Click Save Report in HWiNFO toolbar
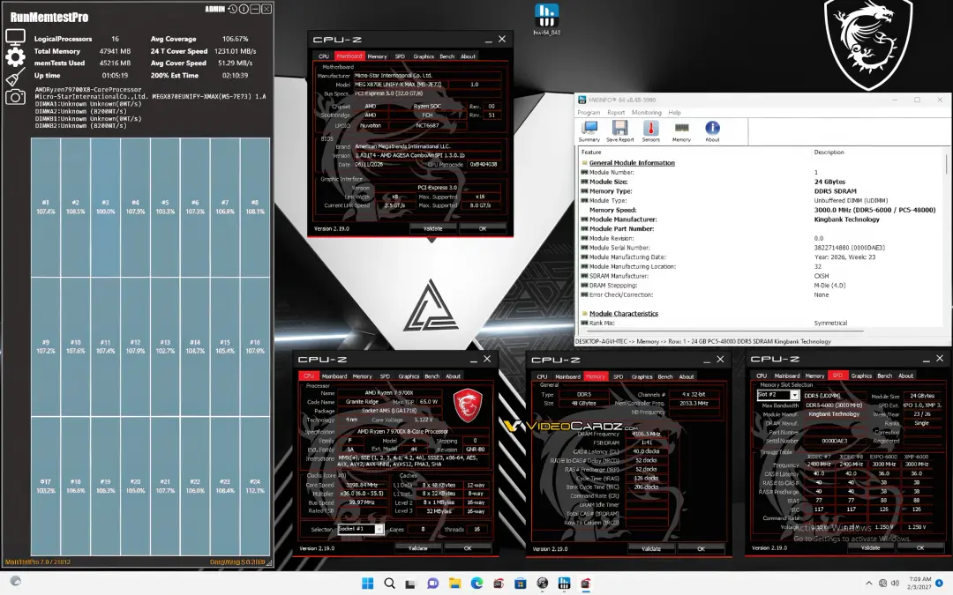Image resolution: width=953 pixels, height=595 pixels. point(620,131)
